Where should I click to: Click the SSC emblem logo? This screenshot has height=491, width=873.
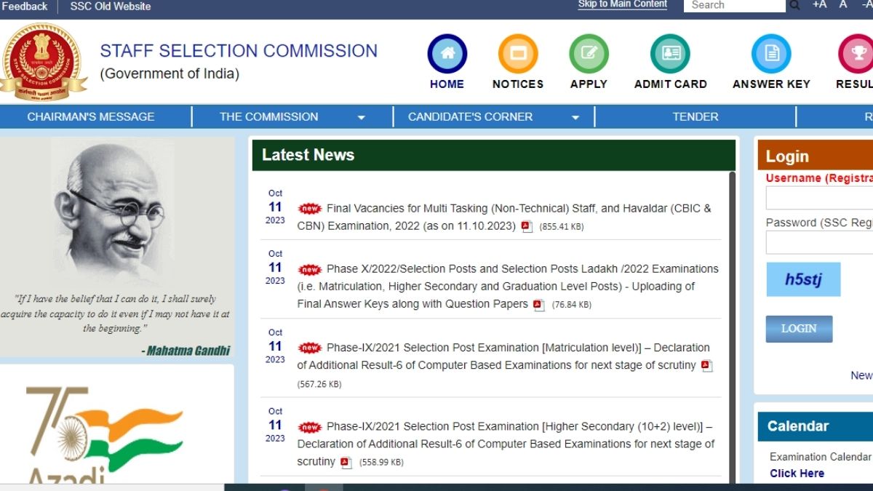44,61
